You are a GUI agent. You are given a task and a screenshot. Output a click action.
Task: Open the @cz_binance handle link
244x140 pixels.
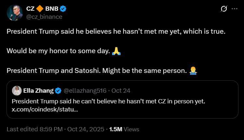click(44, 17)
